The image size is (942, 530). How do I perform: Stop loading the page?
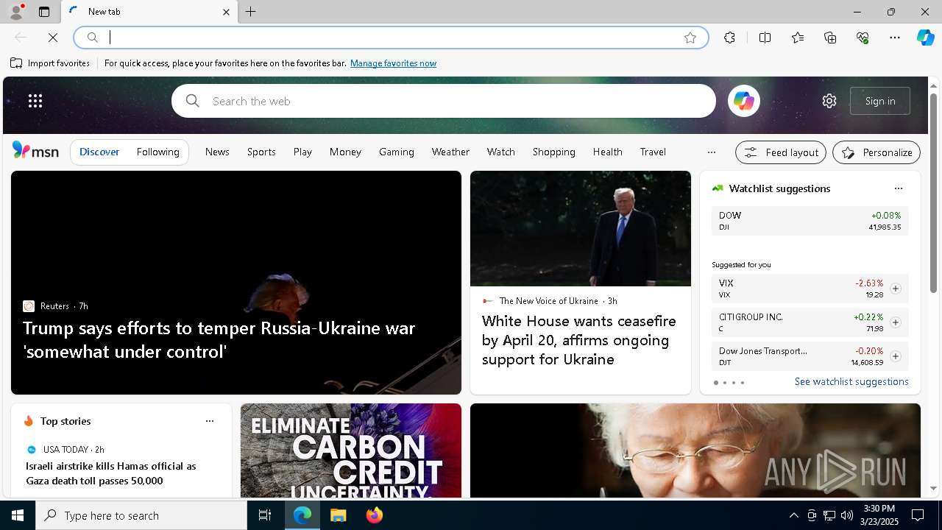(x=53, y=38)
